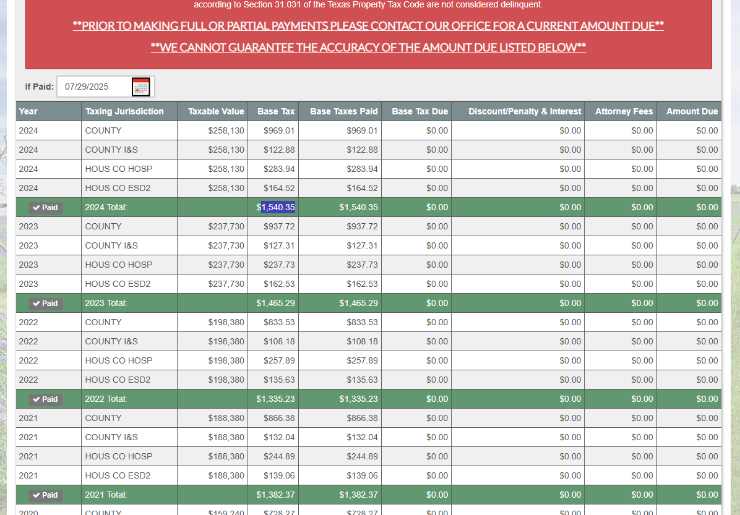Click the Taxing Jurisdiction column header
Viewport: 740px width, 515px height.
tap(124, 111)
